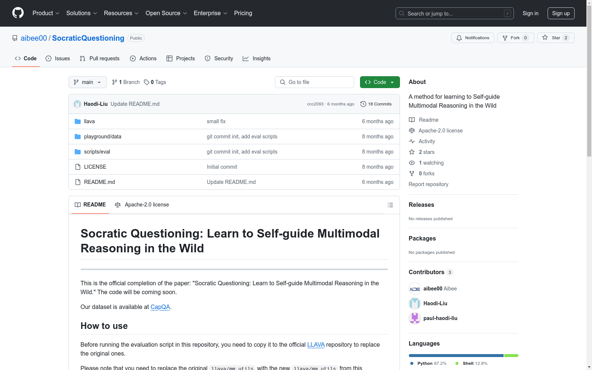Select the README tab in file panel
592x370 pixels.
pos(90,205)
